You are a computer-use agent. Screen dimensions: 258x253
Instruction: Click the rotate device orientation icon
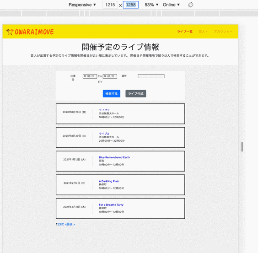pos(190,5)
